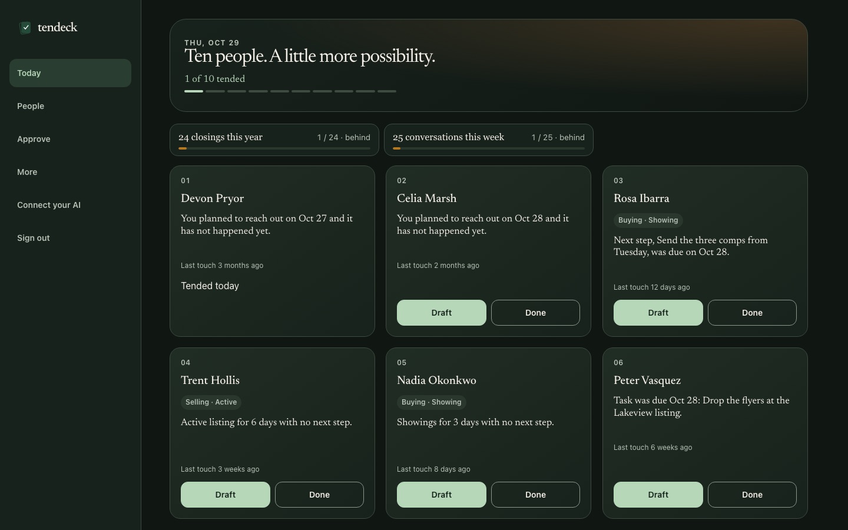Click the tendeck brand name
848x530 pixels.
[57, 28]
